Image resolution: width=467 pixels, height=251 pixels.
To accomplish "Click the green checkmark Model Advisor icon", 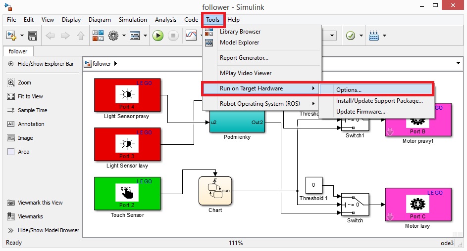I will [351, 36].
